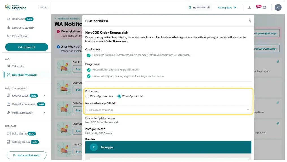Expand Riwayat paket submenu
The image size is (287, 162).
click(x=44, y=96)
